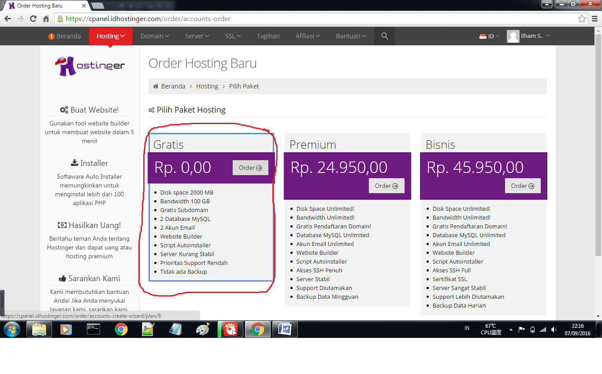Open the ID language selector
Viewport: 602px width, 374px height.
[x=489, y=36]
